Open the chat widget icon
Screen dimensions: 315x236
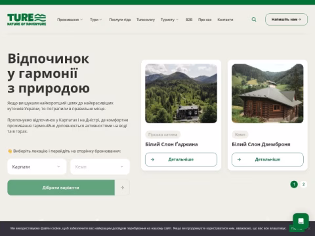pyautogui.click(x=301, y=221)
